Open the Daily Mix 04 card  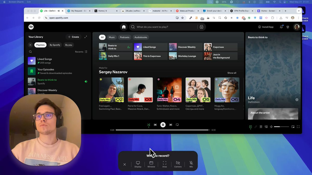(169, 93)
